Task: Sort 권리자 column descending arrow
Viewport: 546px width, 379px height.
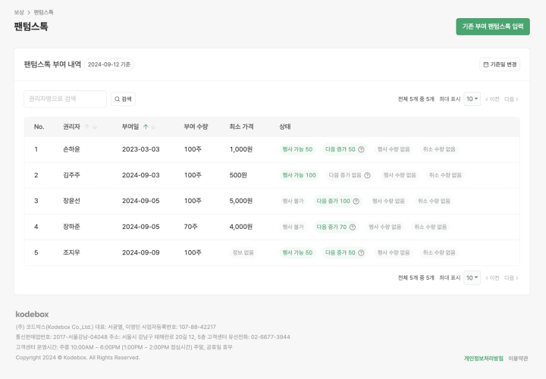Action: click(x=94, y=127)
